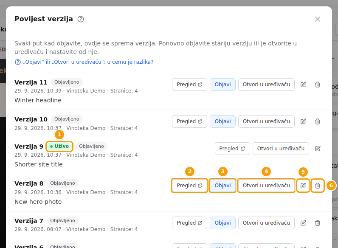Open Verzija 9 in the editor
Viewport: 338px width, 248px height.
[x=281, y=149]
